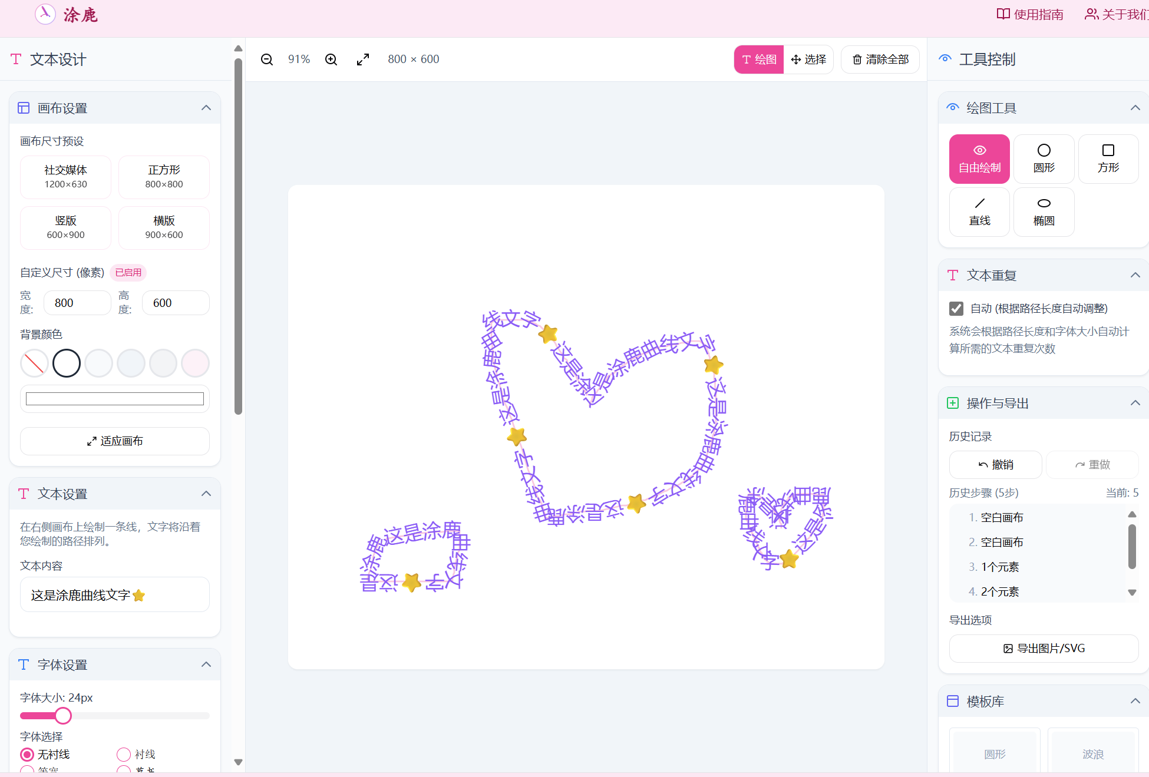Click the 文本设置 T icon
Screen dimensions: 1149x777
click(24, 494)
